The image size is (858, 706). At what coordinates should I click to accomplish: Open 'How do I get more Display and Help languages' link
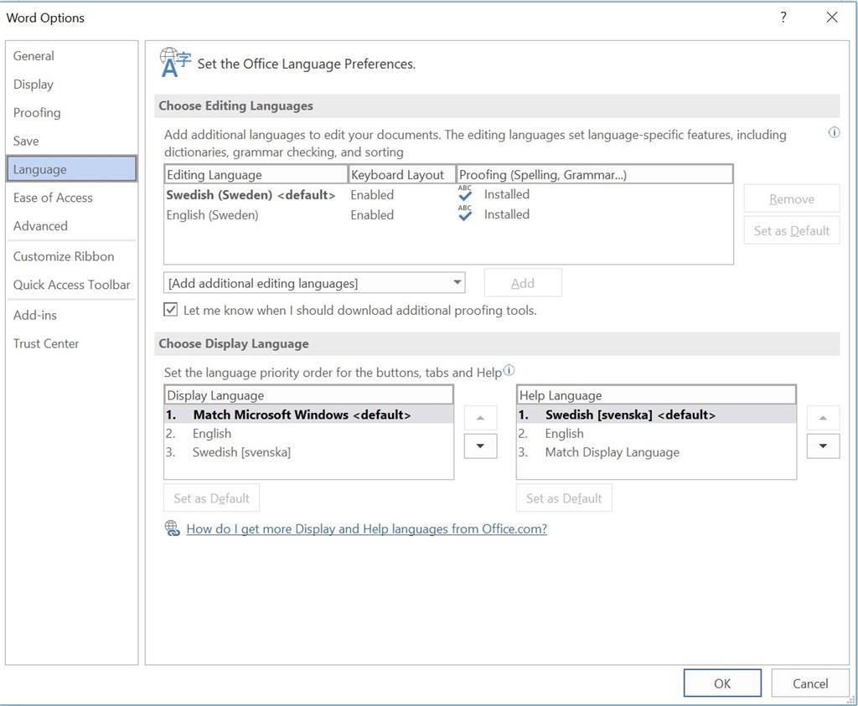pos(367,528)
